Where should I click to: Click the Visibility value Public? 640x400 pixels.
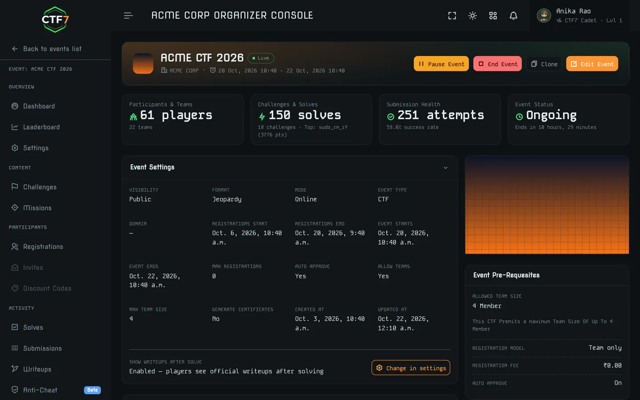tap(140, 199)
